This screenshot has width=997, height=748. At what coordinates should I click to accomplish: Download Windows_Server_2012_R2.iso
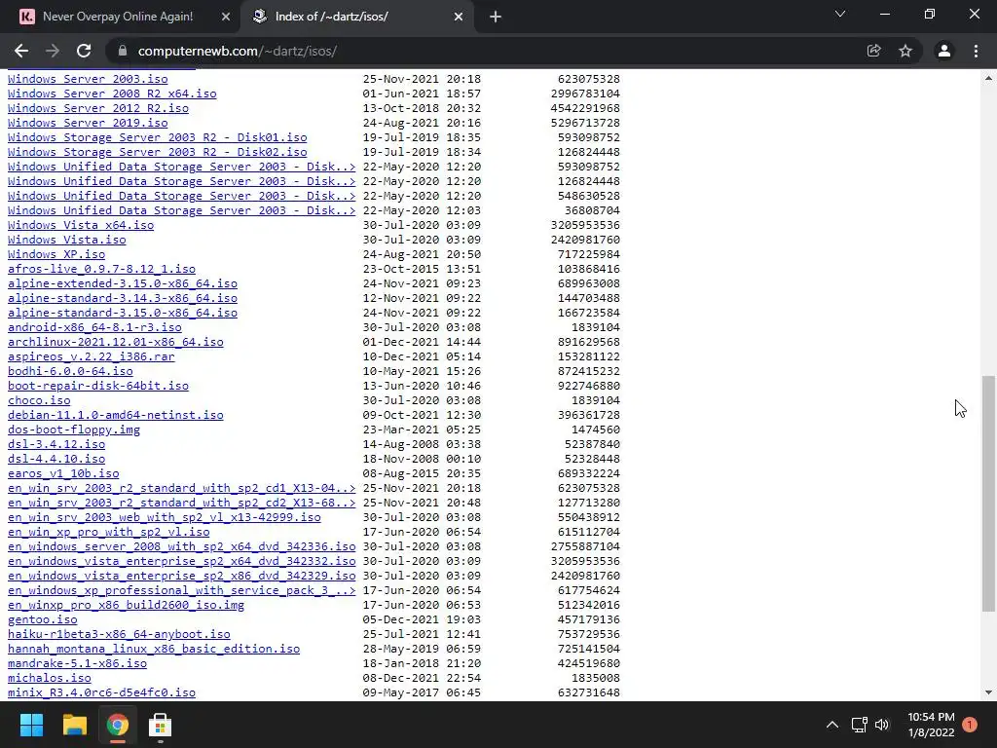click(98, 108)
